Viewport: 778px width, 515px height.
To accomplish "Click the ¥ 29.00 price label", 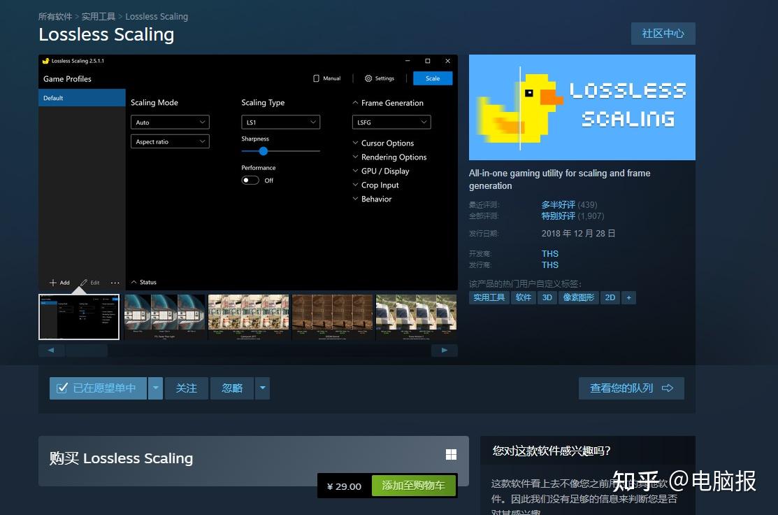I will point(345,487).
